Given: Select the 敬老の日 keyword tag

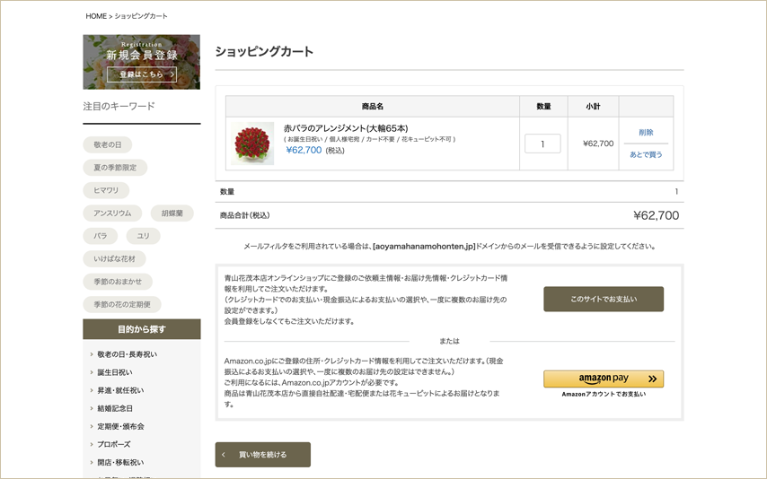Looking at the screenshot, I should (x=107, y=144).
